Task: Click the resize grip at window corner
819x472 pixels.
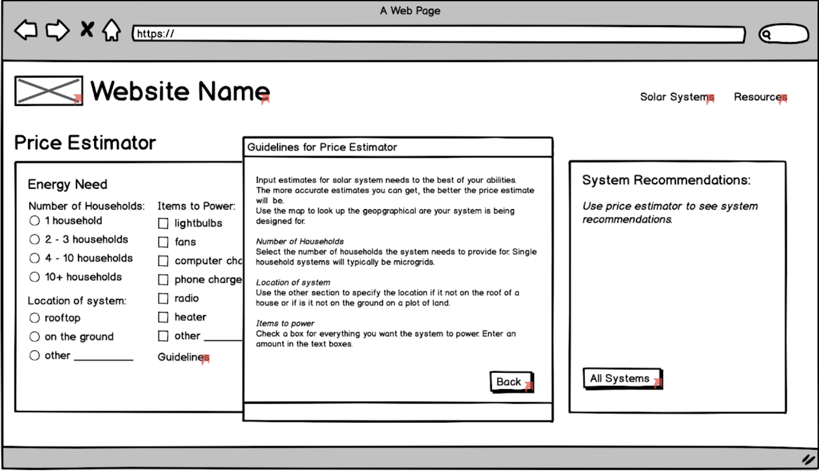Action: coord(808,460)
